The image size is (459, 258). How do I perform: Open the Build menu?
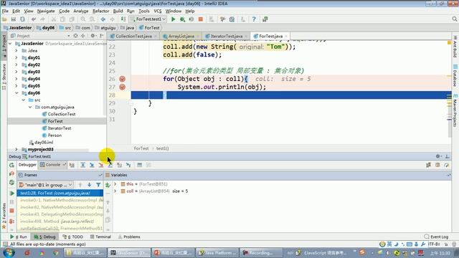click(118, 11)
